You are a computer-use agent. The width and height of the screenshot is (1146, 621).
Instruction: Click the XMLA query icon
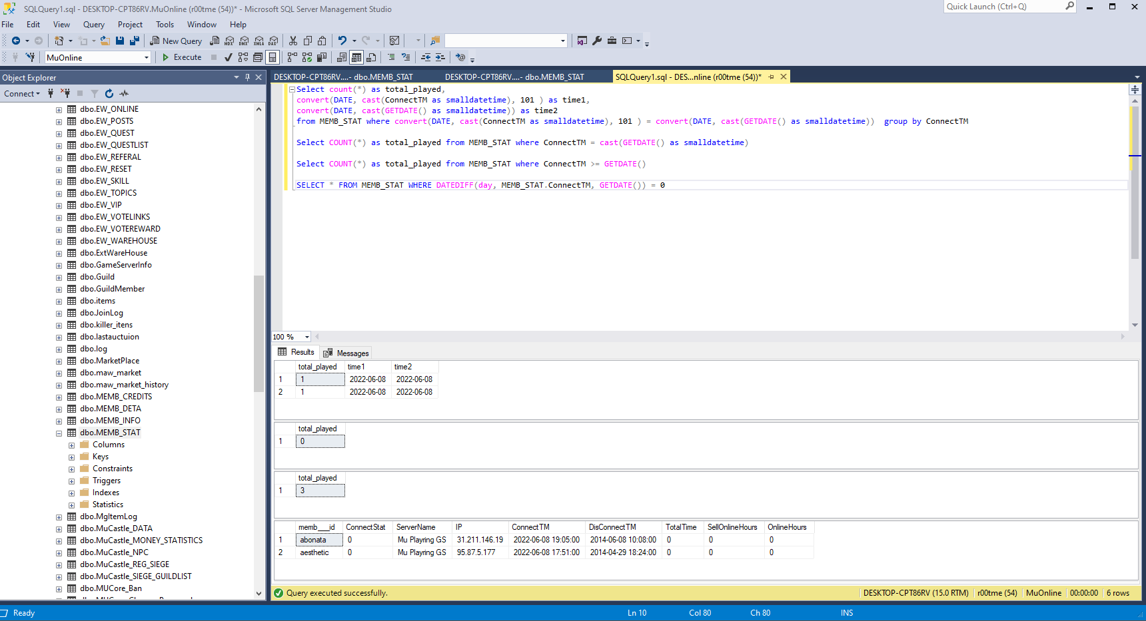click(x=259, y=41)
